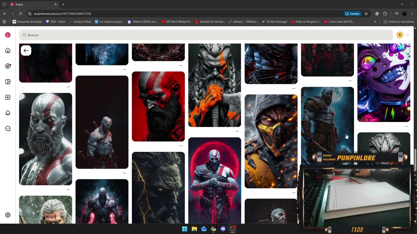Open Discord from taskbar

[x=223, y=229]
